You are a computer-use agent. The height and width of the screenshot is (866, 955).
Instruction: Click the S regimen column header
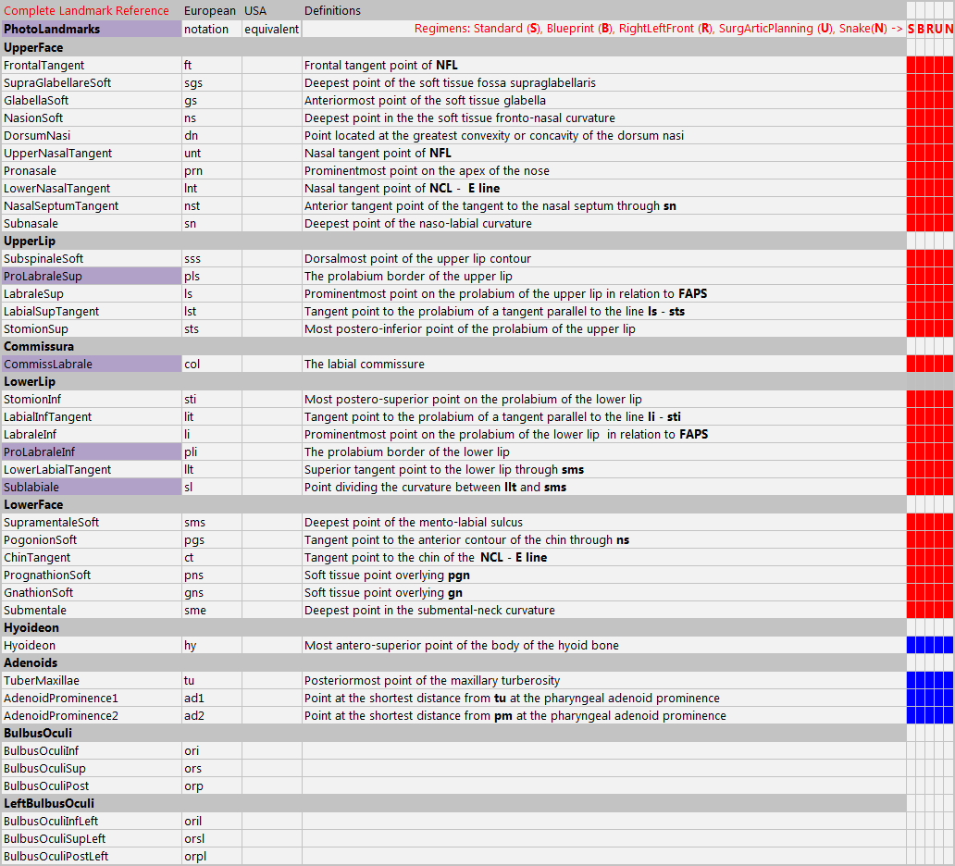pos(911,29)
